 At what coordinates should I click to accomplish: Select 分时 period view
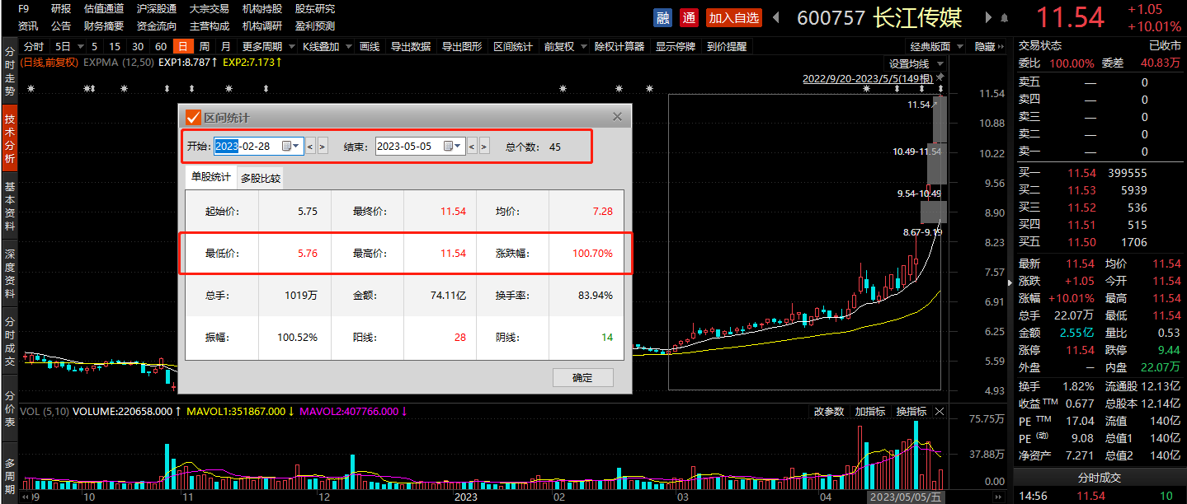tap(34, 47)
